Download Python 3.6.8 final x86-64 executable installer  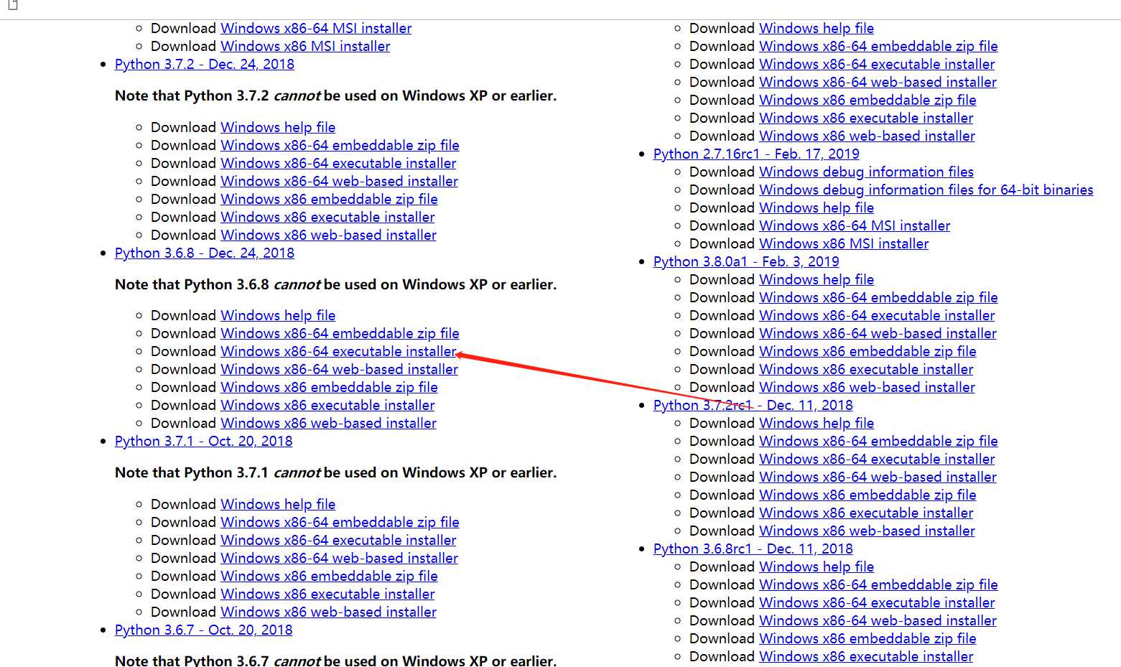point(338,351)
